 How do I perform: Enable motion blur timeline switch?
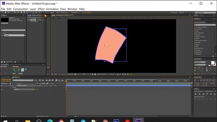53,80
